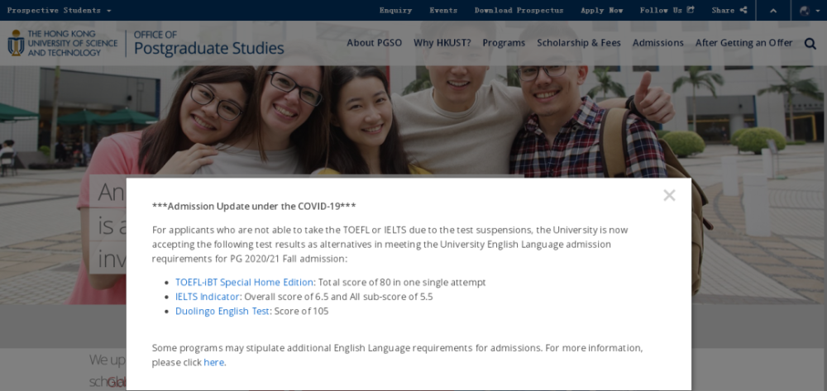The height and width of the screenshot is (391, 827).
Task: Open the Scholarship & Fees menu
Action: pos(579,43)
